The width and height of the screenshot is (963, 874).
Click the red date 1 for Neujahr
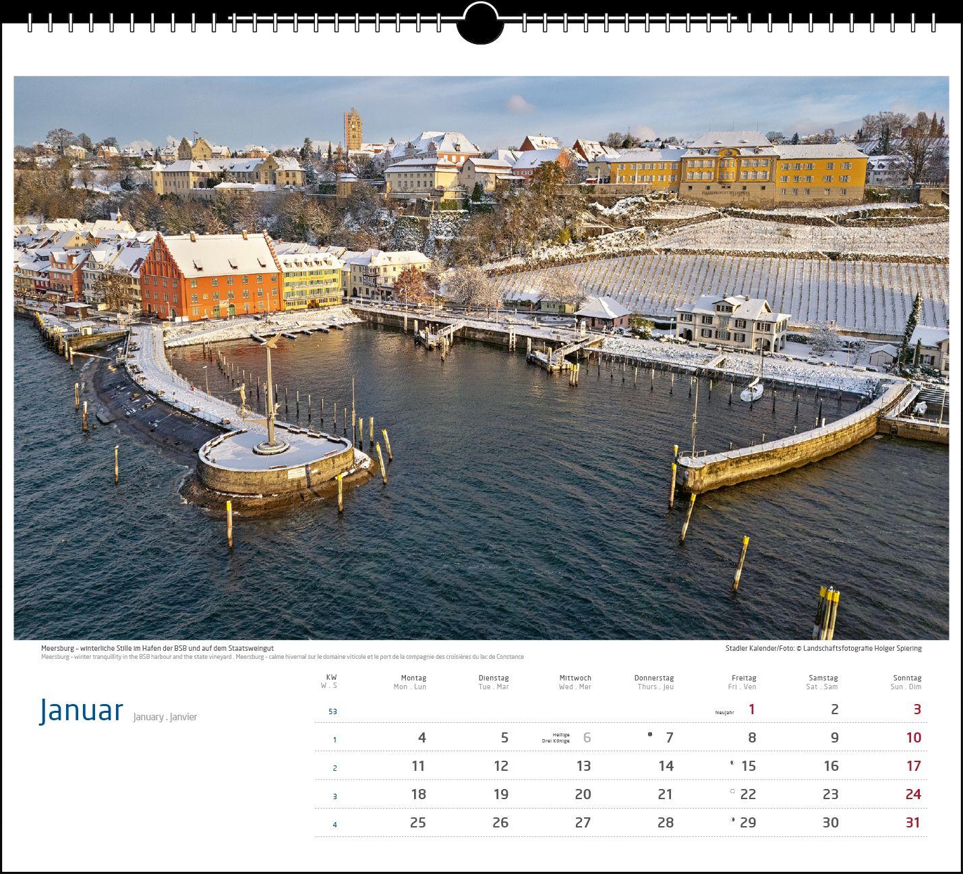point(752,709)
